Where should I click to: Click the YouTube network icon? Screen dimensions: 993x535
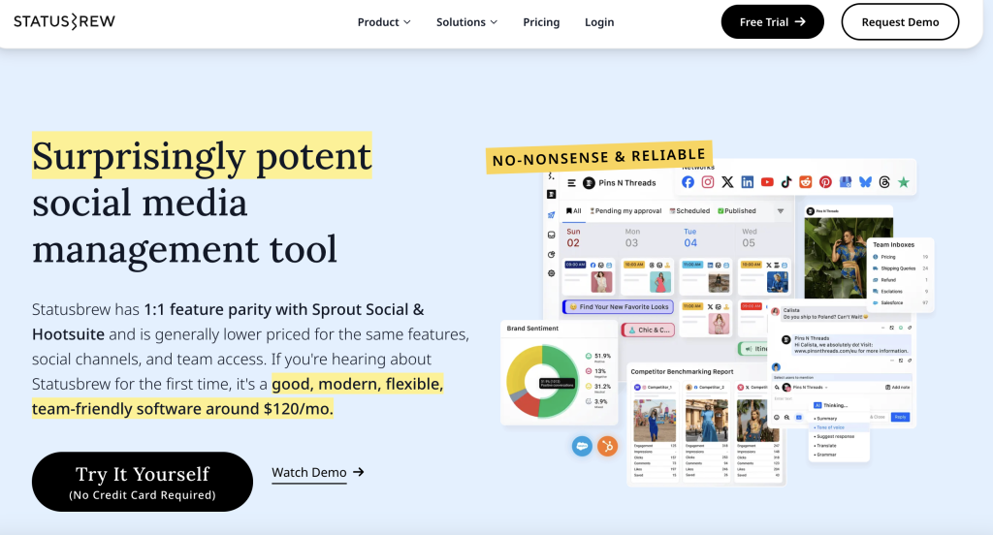coord(767,182)
